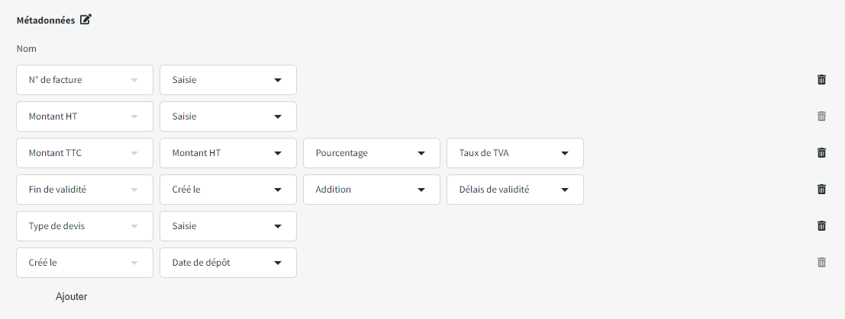Open the N° de facture name dropdown
This screenshot has width=845, height=319.
click(84, 80)
